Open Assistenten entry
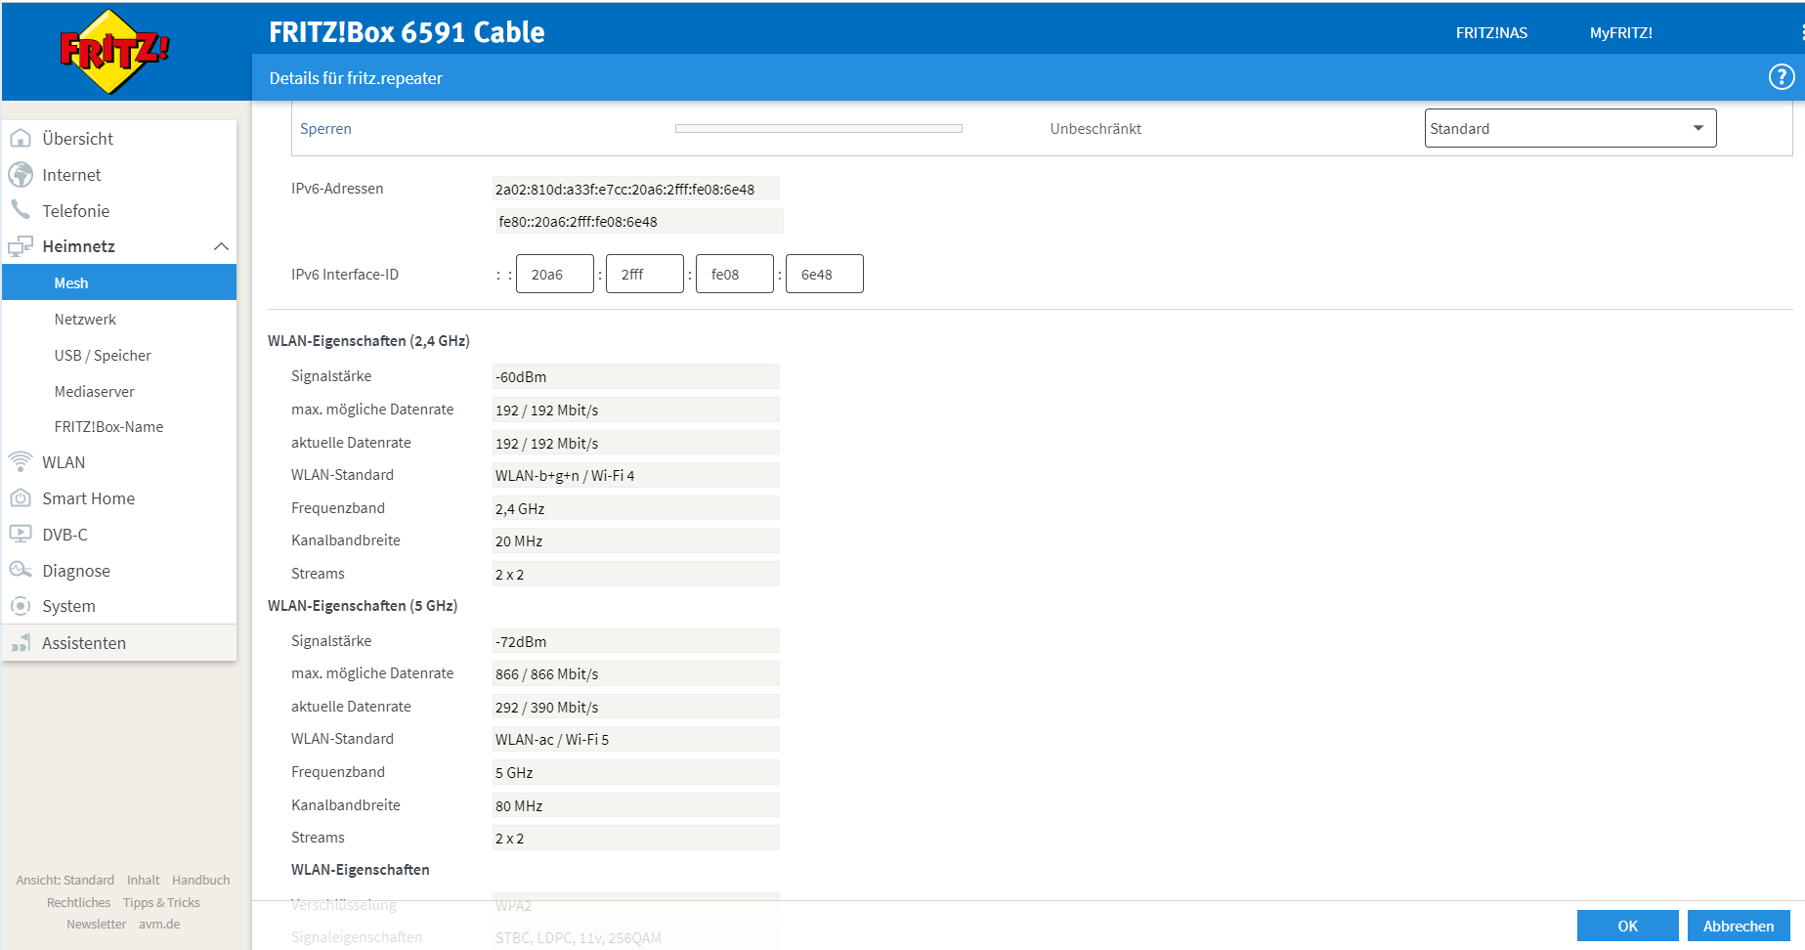 coord(119,643)
